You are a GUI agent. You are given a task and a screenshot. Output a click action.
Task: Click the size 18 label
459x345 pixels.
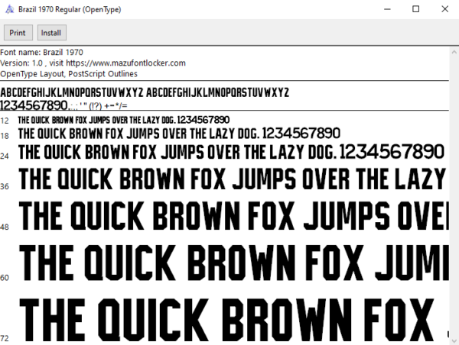[x=5, y=136]
